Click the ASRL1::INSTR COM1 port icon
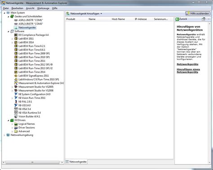This screenshot has width=213, height=170. point(16,20)
